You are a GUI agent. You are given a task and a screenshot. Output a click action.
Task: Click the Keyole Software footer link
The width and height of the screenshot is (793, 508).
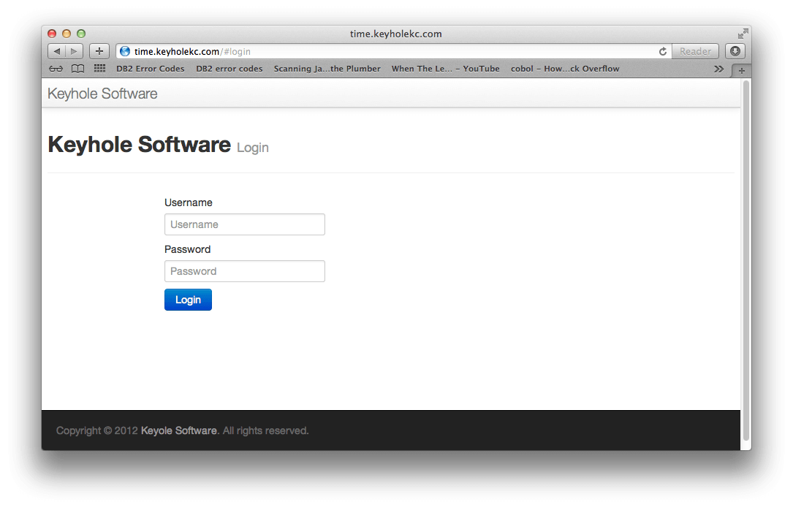point(178,431)
